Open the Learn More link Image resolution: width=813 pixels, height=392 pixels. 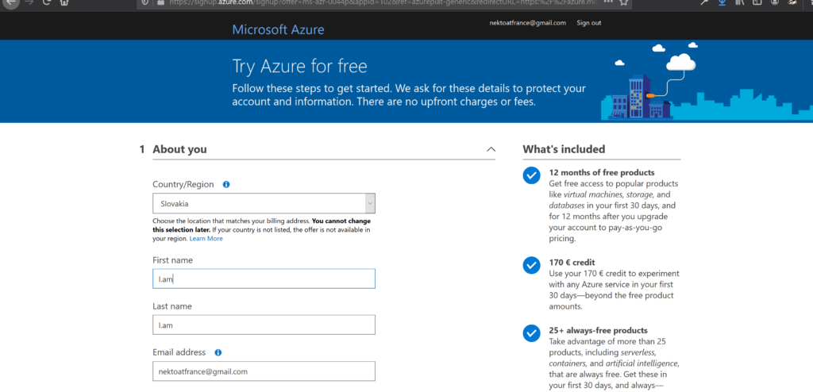(206, 239)
